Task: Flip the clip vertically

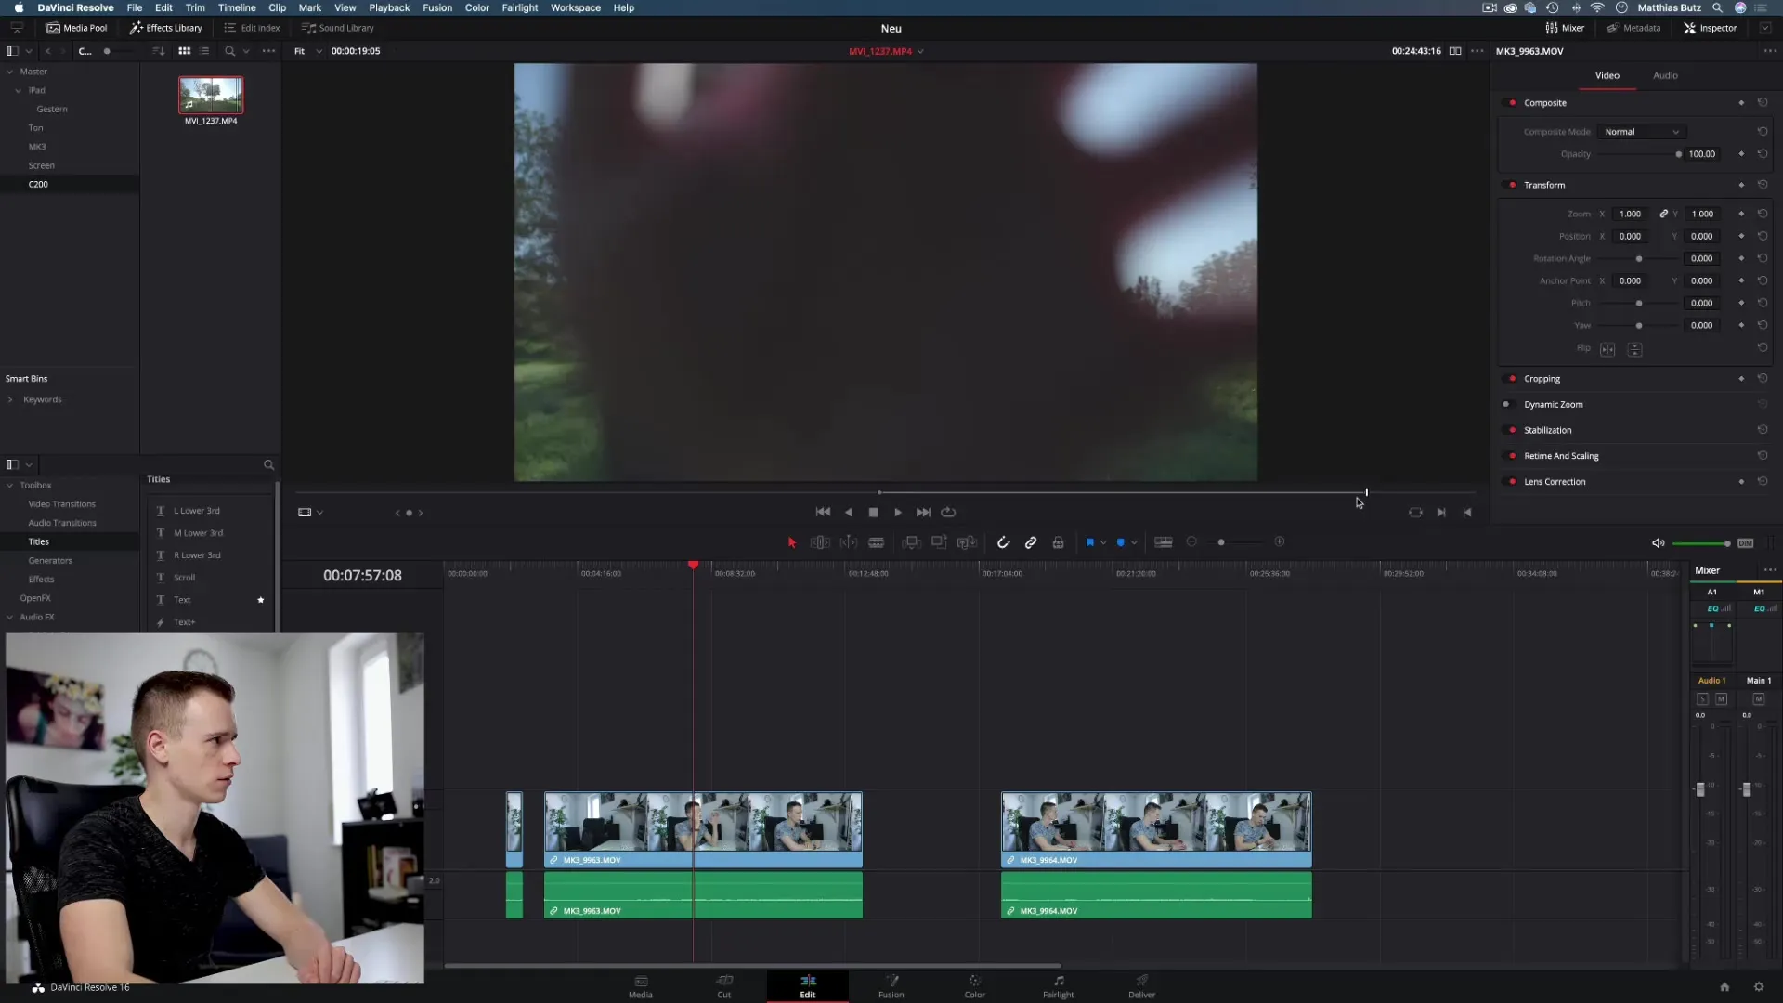Action: tap(1635, 350)
